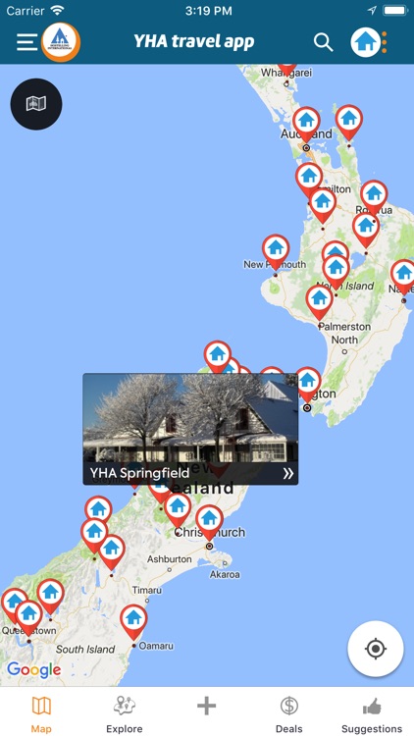Viewport: 414px width, 736px height.
Task: Select the Oamaru hostel pin
Action: pyautogui.click(x=133, y=622)
